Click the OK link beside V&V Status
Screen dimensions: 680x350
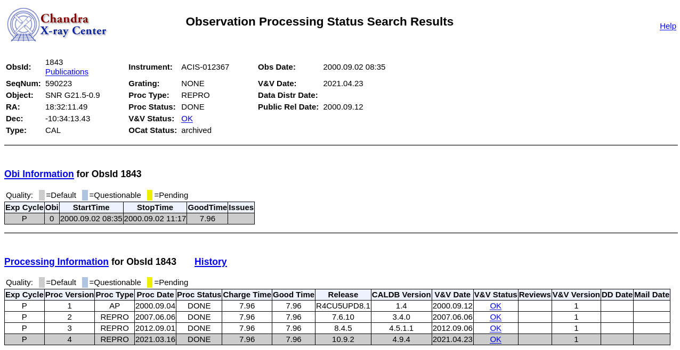(x=187, y=119)
